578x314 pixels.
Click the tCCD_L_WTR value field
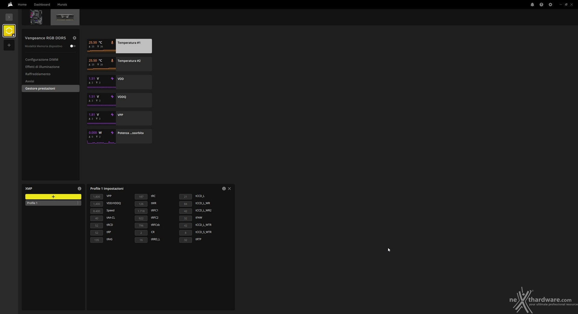(x=185, y=226)
